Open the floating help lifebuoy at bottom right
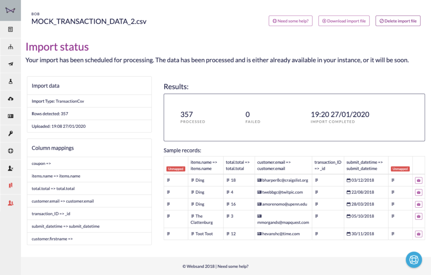Screen dimensions: 431x275 (x=414, y=260)
